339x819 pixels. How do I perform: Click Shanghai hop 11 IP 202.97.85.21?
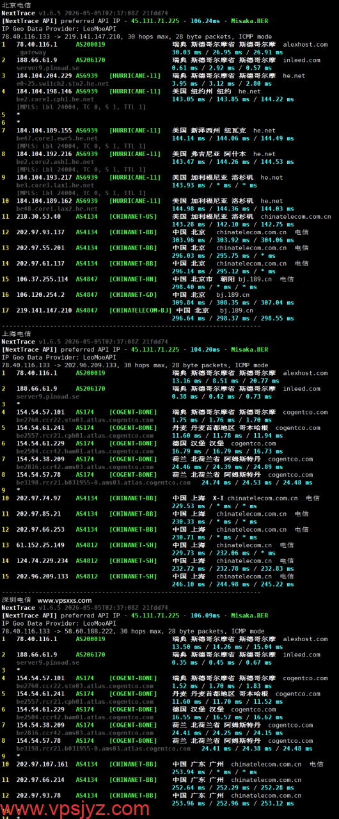pyautogui.click(x=38, y=514)
